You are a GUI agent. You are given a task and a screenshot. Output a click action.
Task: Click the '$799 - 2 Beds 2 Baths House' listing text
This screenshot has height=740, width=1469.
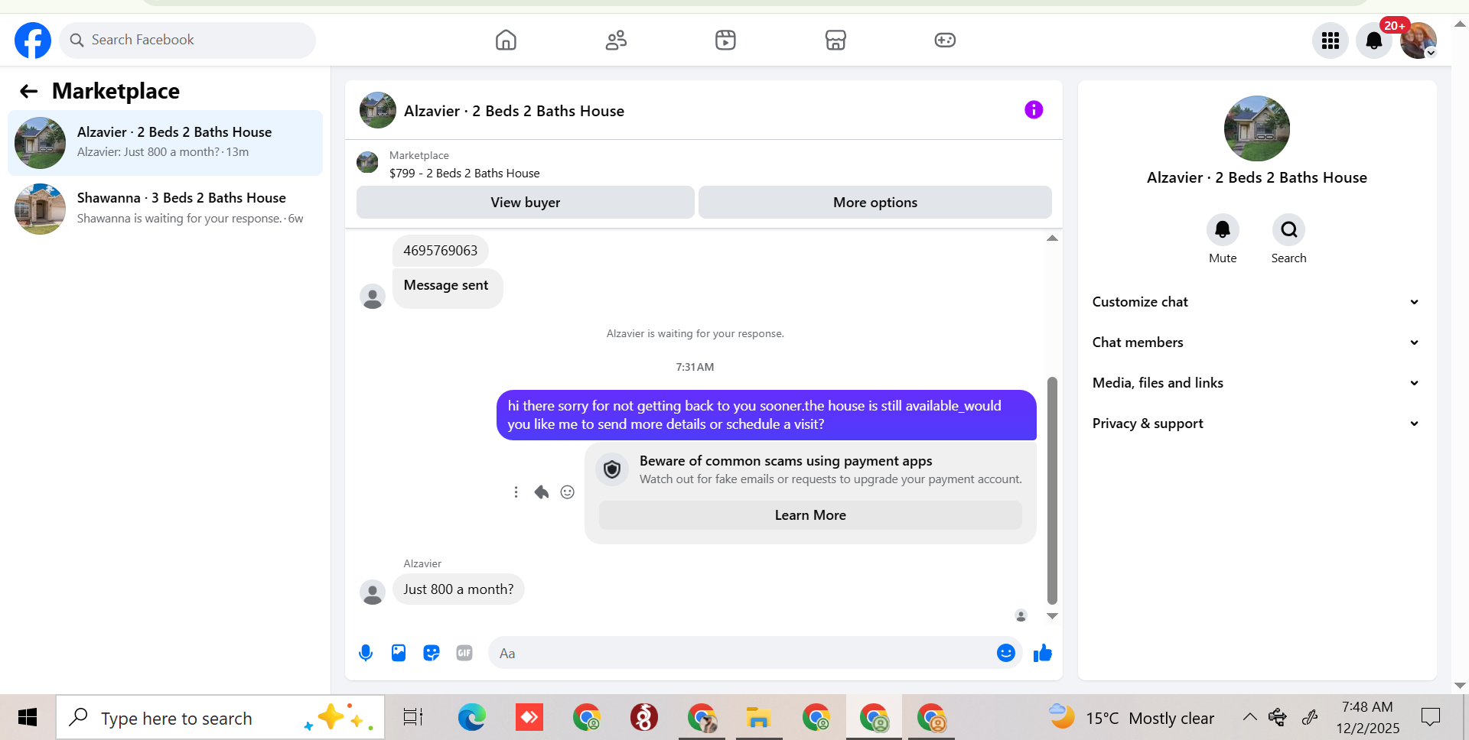(464, 174)
